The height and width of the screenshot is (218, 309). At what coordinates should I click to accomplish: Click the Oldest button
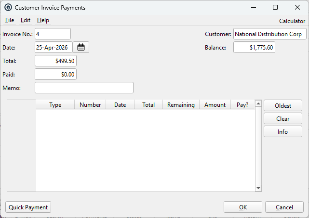point(283,106)
